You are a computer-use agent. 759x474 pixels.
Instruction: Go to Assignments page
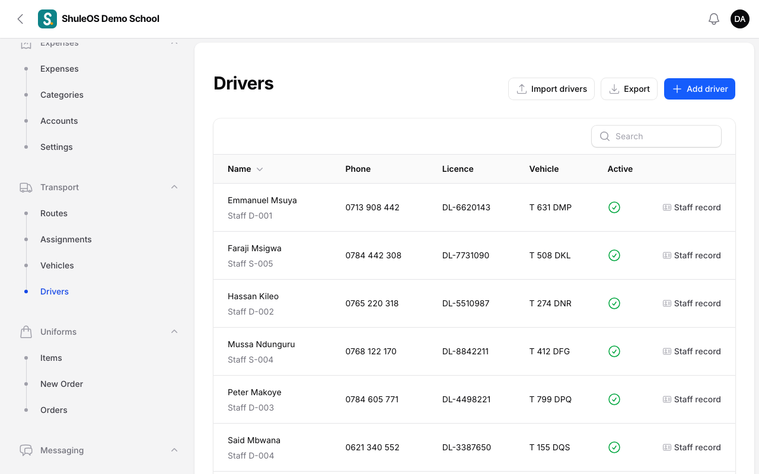pyautogui.click(x=66, y=239)
